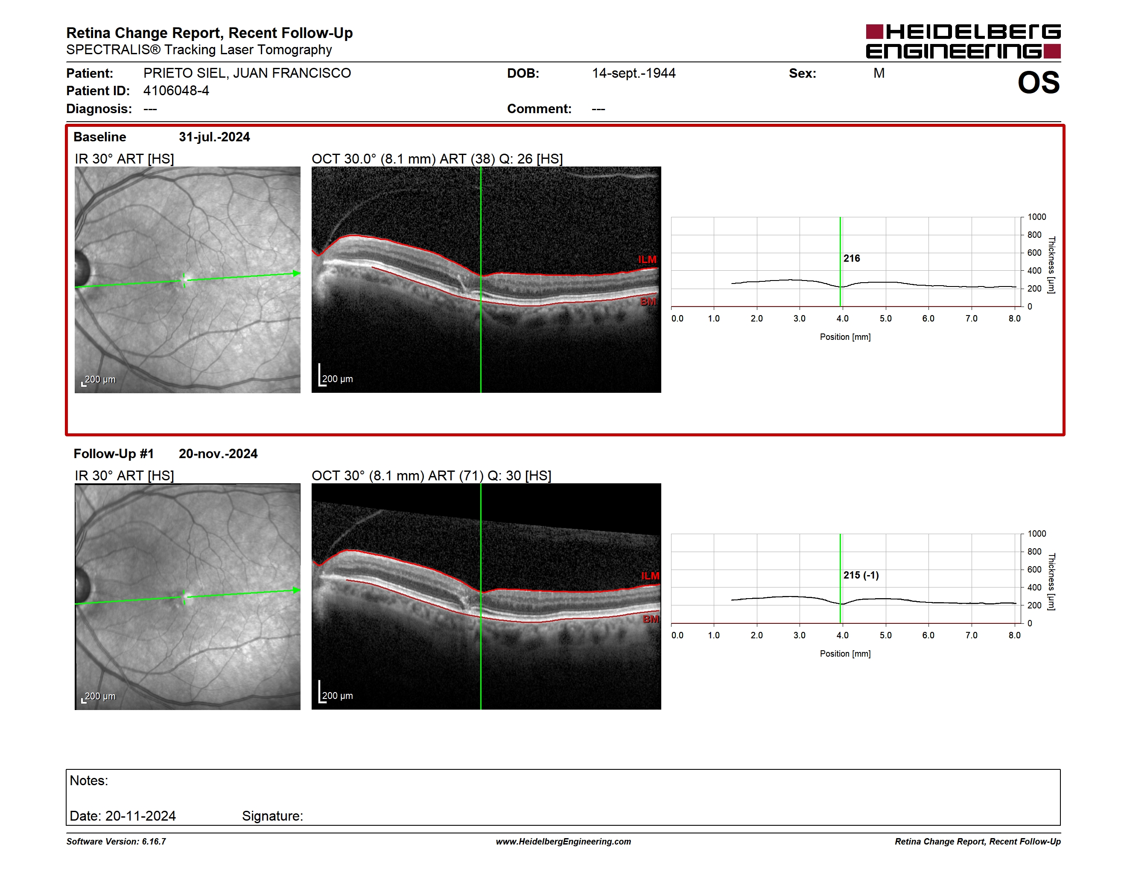The width and height of the screenshot is (1127, 871).
Task: Click the follow-up BM layer label
Action: coord(651,619)
